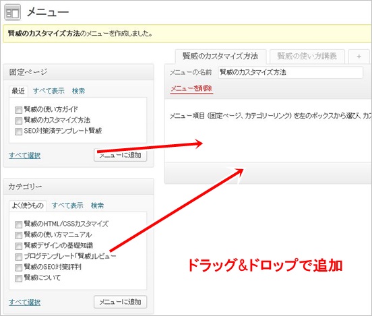Viewport: 372px width, 316px height.
Task: Switch to the 賢威のカスタマイズ方法 menu tab
Action: pyautogui.click(x=220, y=57)
